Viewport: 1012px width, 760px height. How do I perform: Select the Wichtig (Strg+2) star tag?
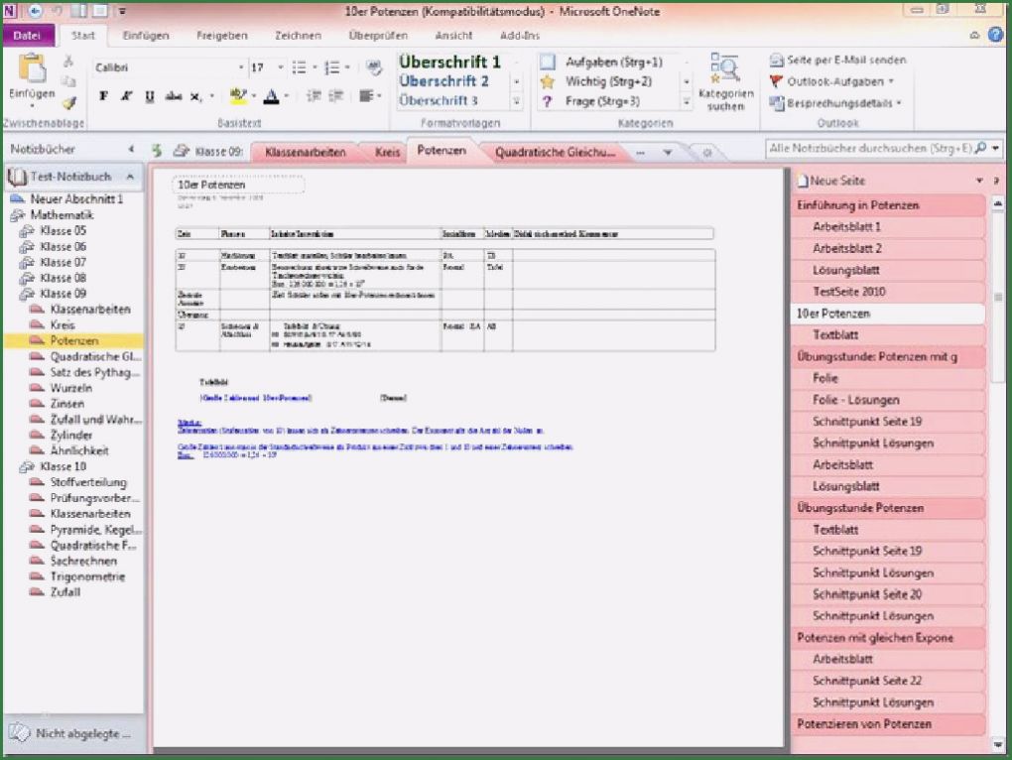[547, 81]
